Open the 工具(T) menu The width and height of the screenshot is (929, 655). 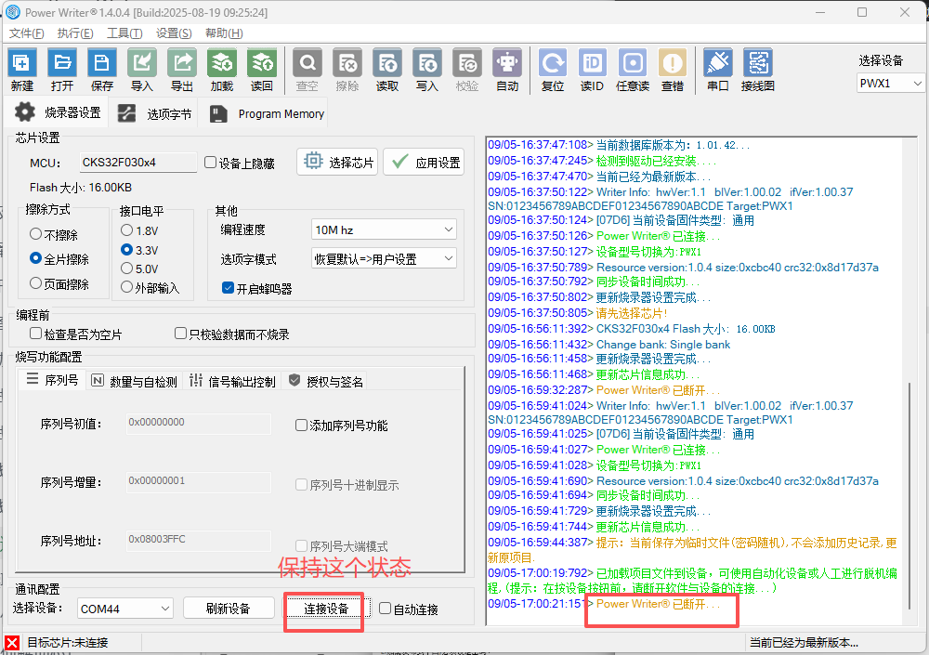pyautogui.click(x=124, y=33)
